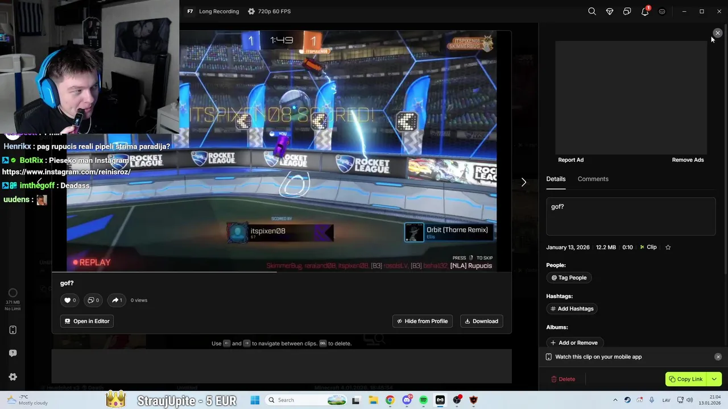
Task: Click Add or Remove under Albums
Action: [574, 343]
